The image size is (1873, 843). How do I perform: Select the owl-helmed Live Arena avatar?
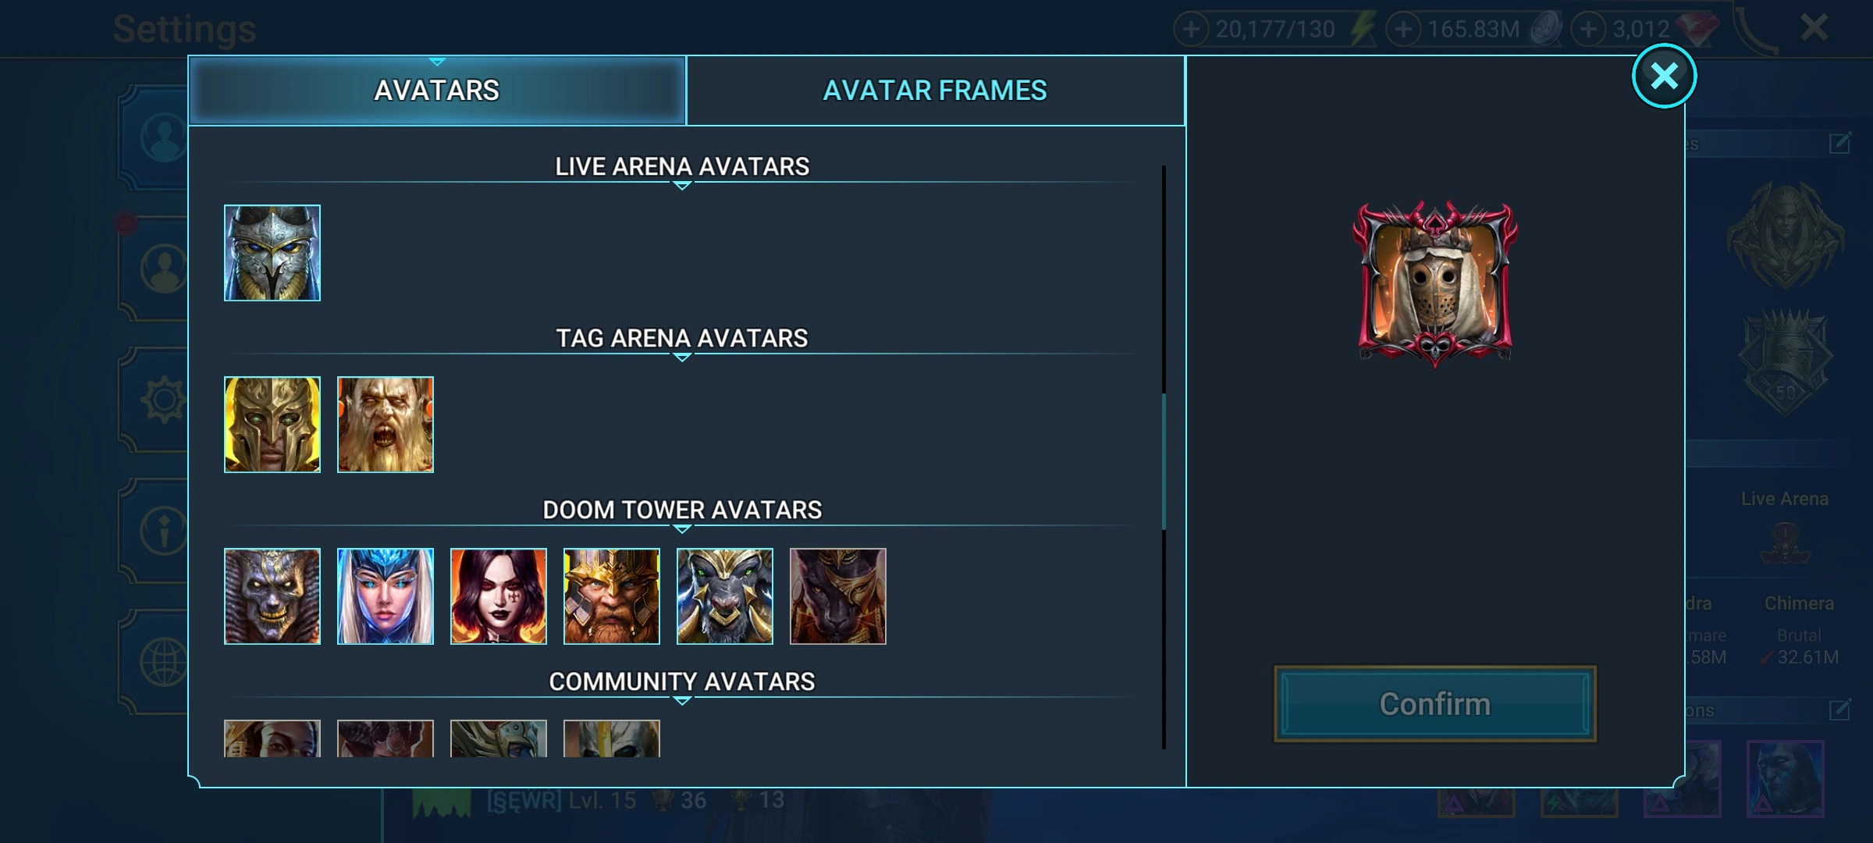(x=272, y=253)
